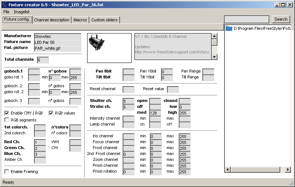The height and width of the screenshot is (187, 295).
Task: Click the Fixt. picture field PAR_white.gif
Action: point(58,48)
